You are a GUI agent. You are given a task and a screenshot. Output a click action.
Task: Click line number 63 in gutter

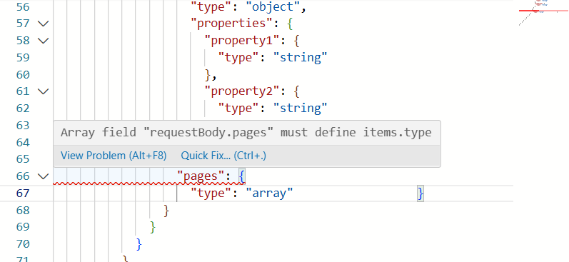click(x=23, y=125)
